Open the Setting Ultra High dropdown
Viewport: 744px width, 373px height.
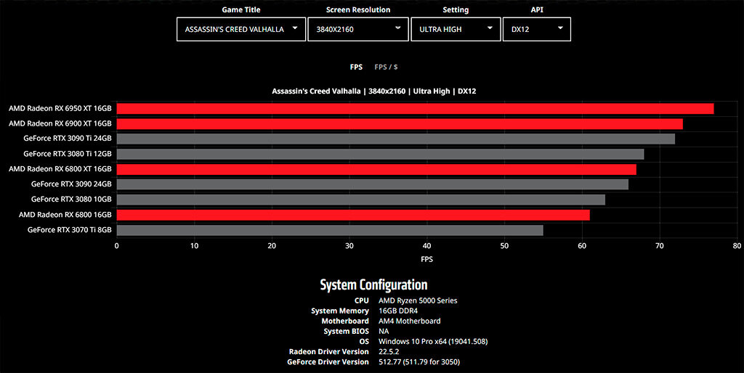coord(456,29)
